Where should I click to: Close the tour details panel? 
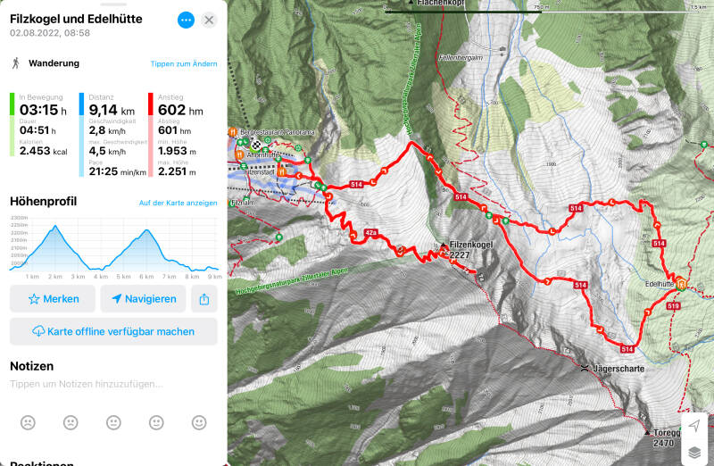tap(209, 20)
